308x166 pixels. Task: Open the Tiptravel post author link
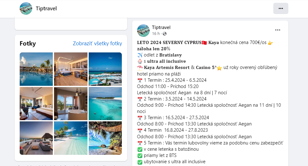click(x=161, y=27)
